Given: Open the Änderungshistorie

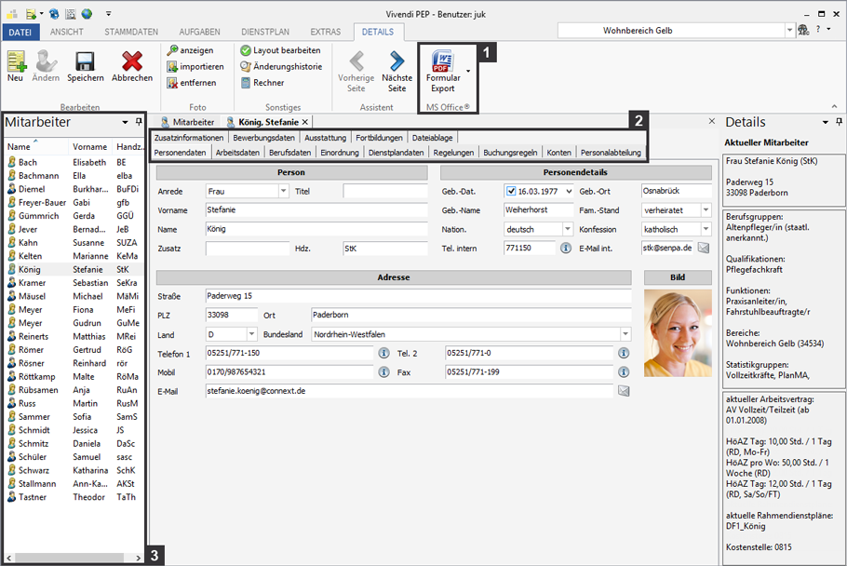Looking at the screenshot, I should pyautogui.click(x=280, y=67).
